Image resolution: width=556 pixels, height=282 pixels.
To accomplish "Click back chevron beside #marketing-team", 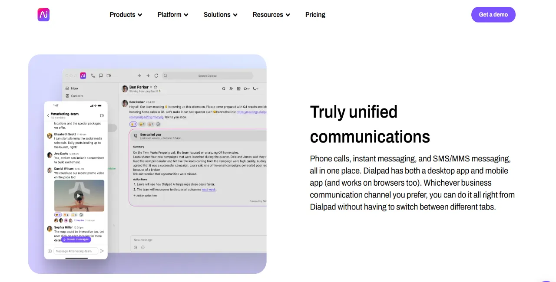I will click(x=48, y=115).
